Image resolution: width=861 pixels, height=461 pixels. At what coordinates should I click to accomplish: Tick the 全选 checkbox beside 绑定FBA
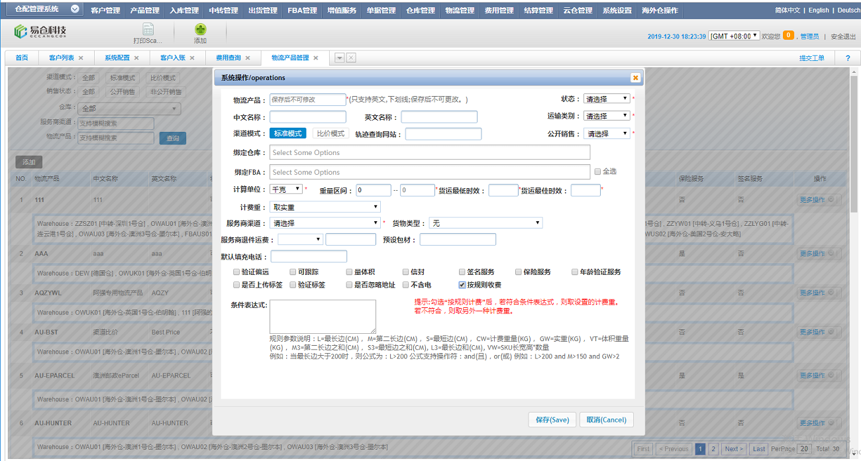point(597,172)
